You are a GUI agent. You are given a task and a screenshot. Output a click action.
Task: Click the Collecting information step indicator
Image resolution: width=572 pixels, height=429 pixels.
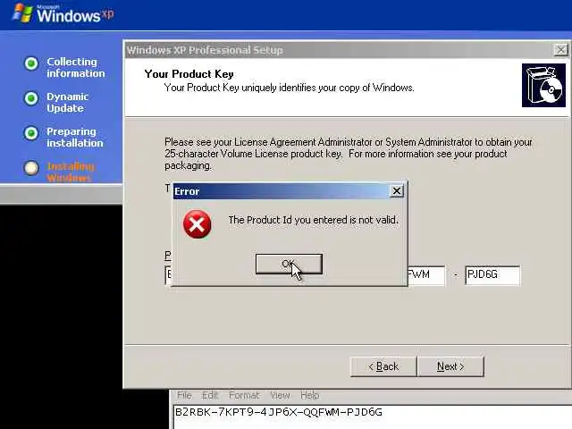tap(31, 63)
